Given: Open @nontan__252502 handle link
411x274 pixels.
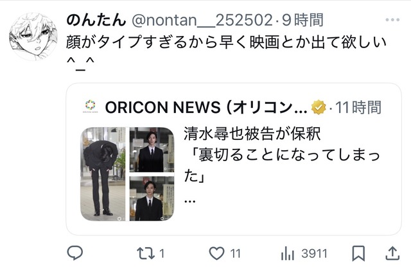Looking at the screenshot, I should (x=202, y=21).
